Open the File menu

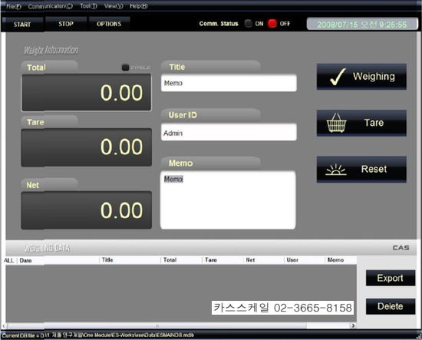(x=14, y=6)
